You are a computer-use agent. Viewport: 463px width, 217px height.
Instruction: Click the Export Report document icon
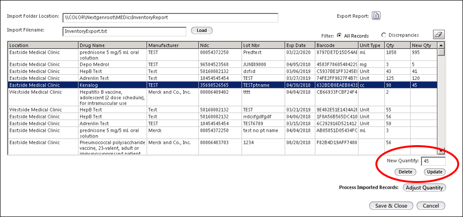pos(376,16)
